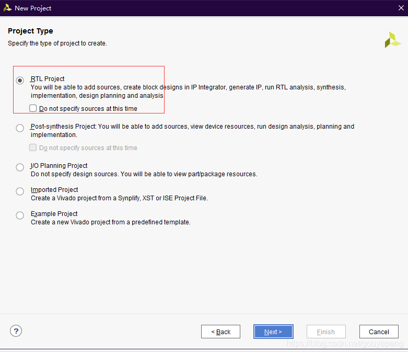This screenshot has height=353, width=408.
Task: Go back with the Back button
Action: click(x=220, y=332)
